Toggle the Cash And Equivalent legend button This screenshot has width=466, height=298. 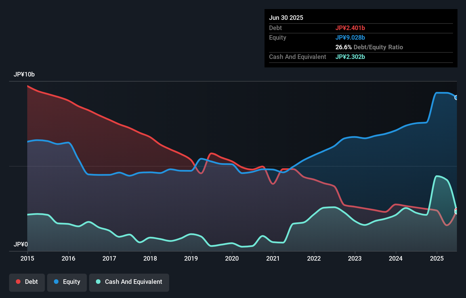tap(129, 282)
